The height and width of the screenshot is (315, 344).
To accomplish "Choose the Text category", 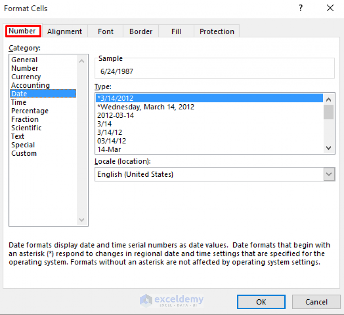I will (x=43, y=136).
